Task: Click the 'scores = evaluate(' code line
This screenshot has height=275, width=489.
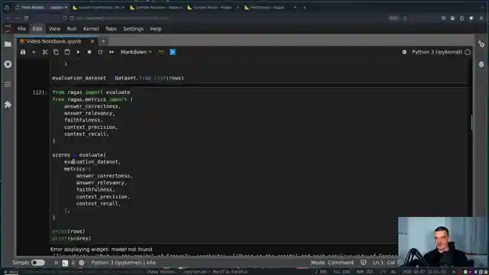Action: tap(79, 154)
